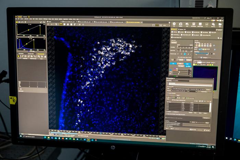Click the Run now button
The height and width of the screenshot is (160, 240).
[206, 130]
